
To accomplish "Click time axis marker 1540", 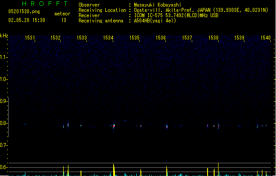I will point(265,38).
